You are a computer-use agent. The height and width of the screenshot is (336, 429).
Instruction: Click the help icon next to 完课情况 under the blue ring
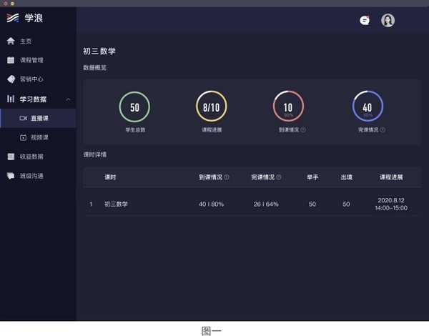pos(383,130)
